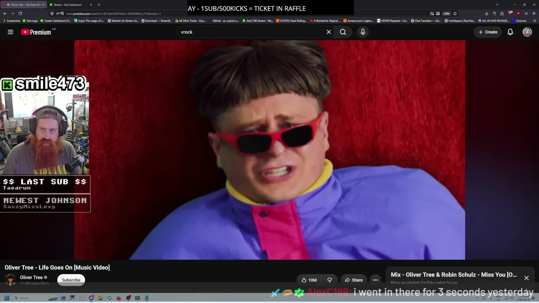539x303 pixels.
Task: Go back in browser history
Action: [5, 13]
